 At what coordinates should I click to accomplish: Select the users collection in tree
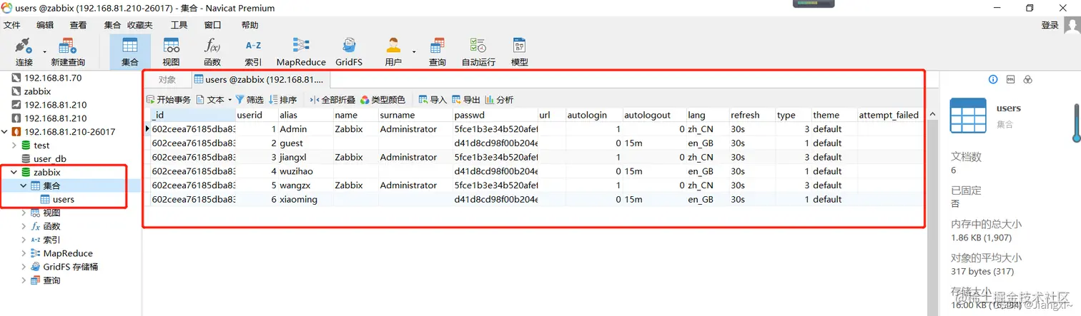click(64, 200)
